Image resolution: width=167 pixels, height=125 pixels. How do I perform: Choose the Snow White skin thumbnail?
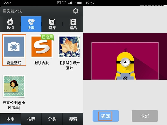(14, 86)
